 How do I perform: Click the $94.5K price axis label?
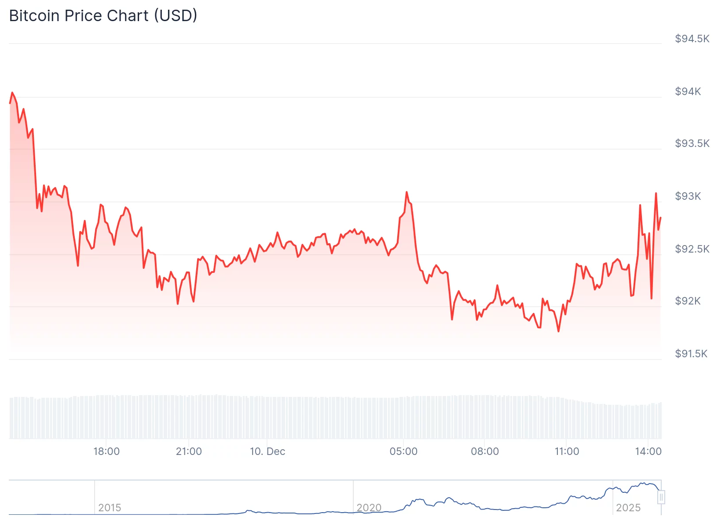[692, 39]
